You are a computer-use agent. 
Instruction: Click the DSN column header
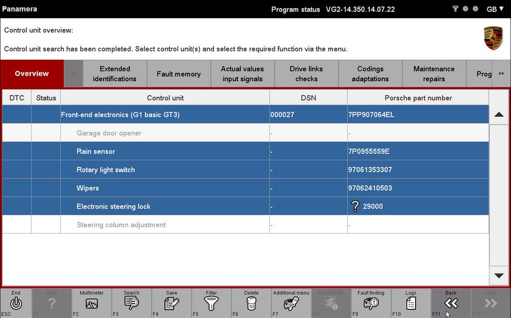click(308, 97)
